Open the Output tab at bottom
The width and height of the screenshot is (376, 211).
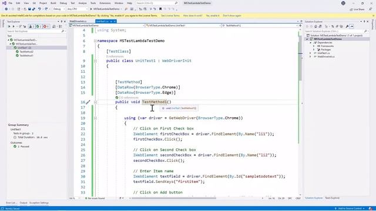[x=23, y=203]
